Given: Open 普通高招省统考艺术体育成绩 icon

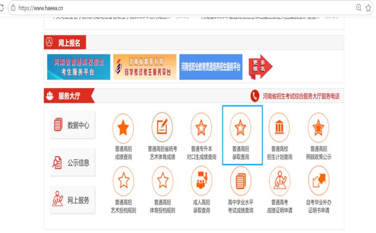Looking at the screenshot, I should click(162, 127).
